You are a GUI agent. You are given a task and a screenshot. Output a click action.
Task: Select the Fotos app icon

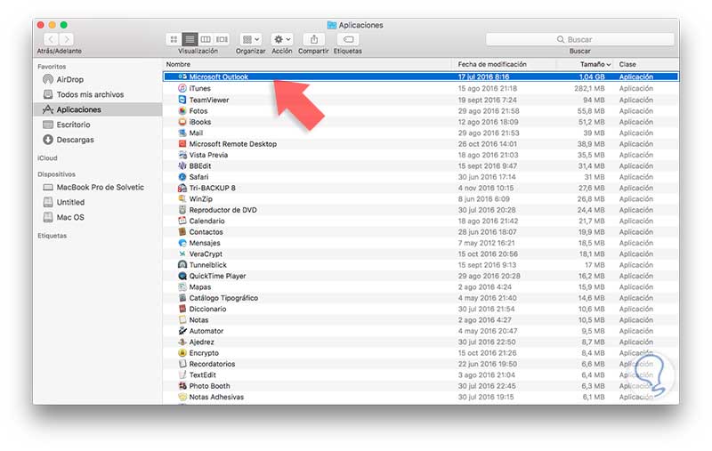pos(182,110)
